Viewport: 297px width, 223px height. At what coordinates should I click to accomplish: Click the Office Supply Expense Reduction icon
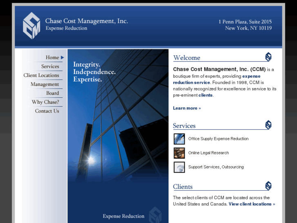pyautogui.click(x=179, y=139)
